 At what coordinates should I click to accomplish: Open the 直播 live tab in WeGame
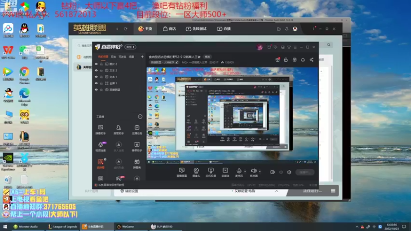coord(223,29)
